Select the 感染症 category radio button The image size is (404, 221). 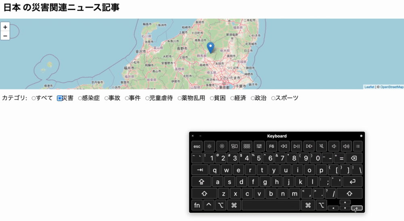click(x=80, y=98)
